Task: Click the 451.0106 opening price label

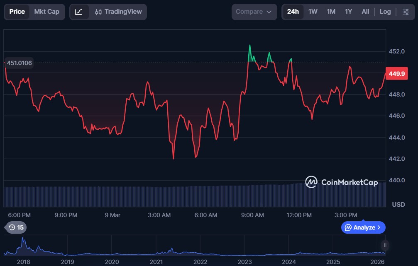Action: pyautogui.click(x=20, y=63)
